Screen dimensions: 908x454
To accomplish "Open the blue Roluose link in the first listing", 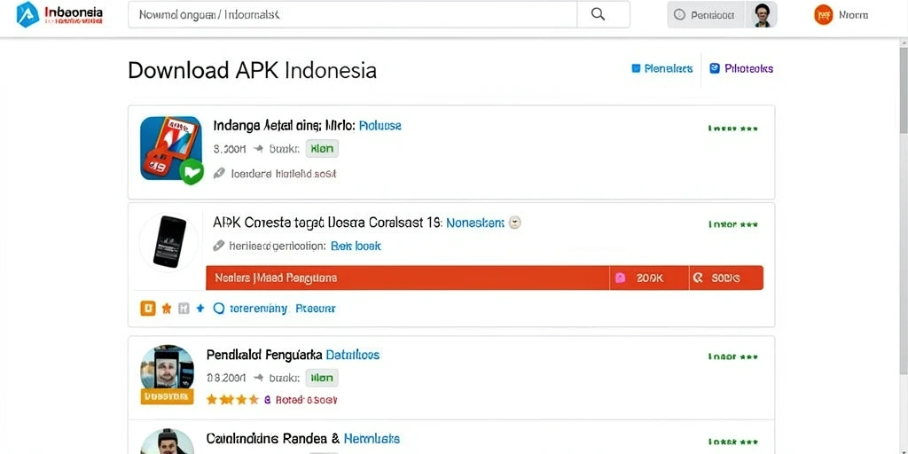I will 380,125.
